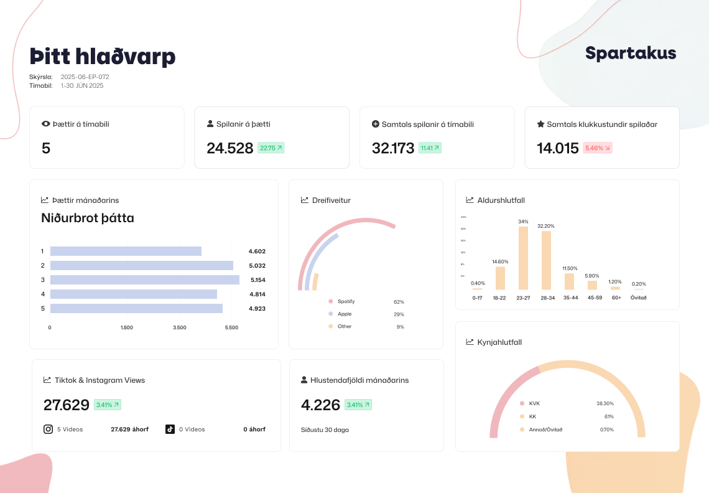Viewport: 709px width, 493px height.
Task: Click the bar for episode 3
Action: point(144,280)
